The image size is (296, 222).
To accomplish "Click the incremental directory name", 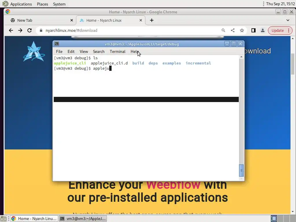I will click(x=198, y=63).
